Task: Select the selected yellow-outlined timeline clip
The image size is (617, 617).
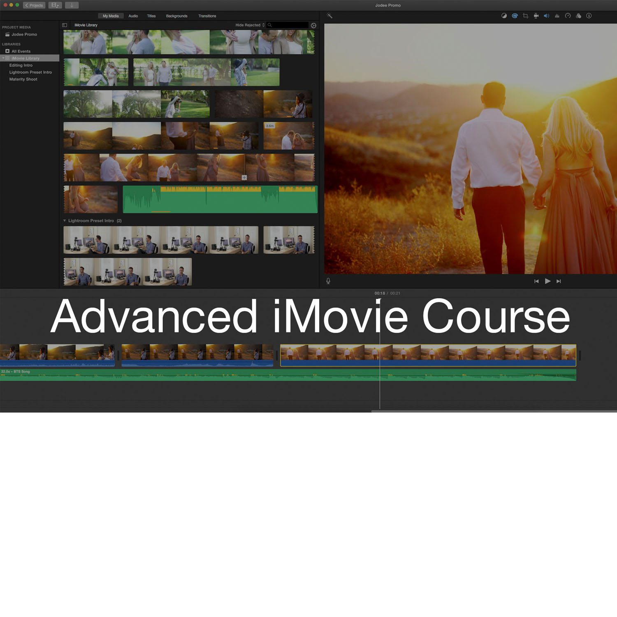Action: [x=428, y=355]
